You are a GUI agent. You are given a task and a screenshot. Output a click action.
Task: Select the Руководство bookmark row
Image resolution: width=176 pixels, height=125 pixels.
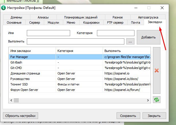pyautogui.click(x=80, y=79)
